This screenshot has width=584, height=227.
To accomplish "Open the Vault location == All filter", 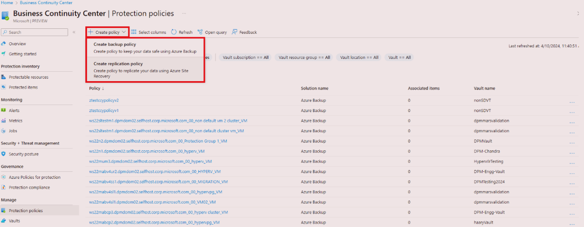I will [x=359, y=58].
